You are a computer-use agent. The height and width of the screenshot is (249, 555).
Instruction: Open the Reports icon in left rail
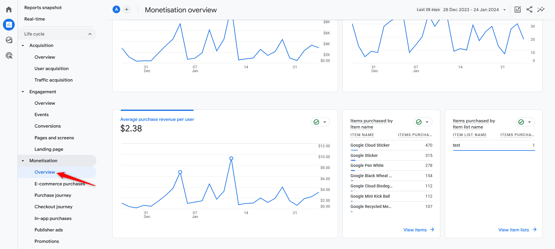9,25
